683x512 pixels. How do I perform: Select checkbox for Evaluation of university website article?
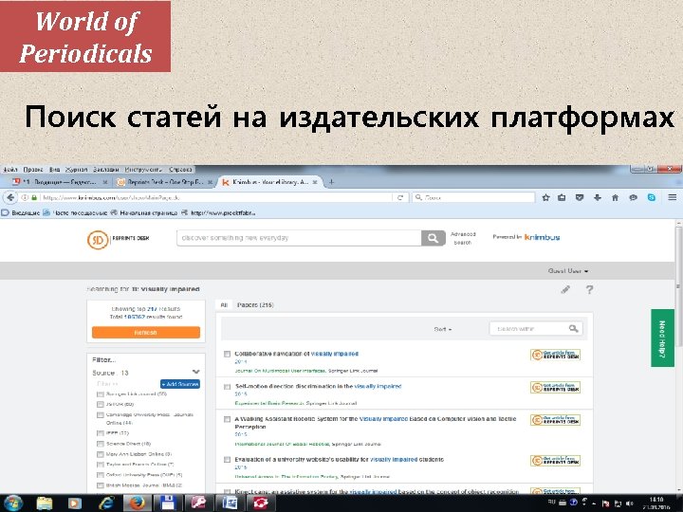pyautogui.click(x=227, y=460)
